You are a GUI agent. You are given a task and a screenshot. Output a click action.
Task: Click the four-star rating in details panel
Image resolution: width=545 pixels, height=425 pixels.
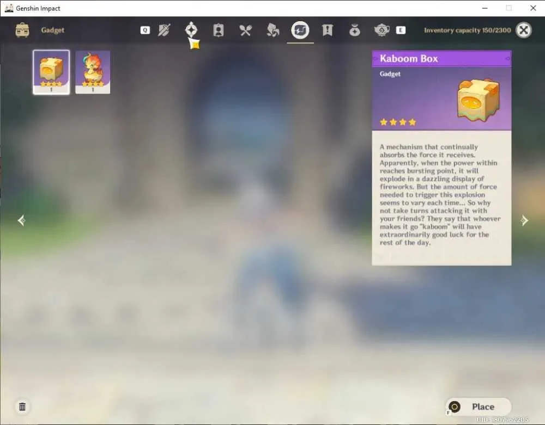click(398, 122)
